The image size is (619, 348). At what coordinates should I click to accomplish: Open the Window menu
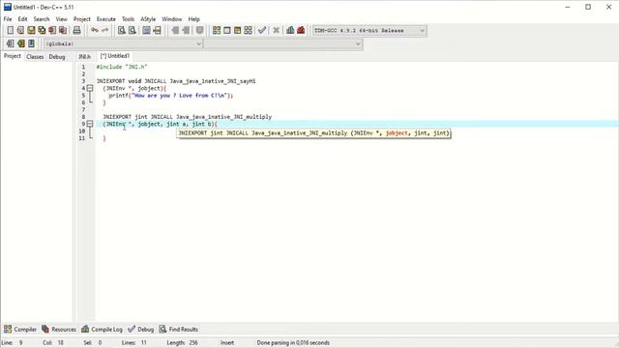pyautogui.click(x=172, y=19)
